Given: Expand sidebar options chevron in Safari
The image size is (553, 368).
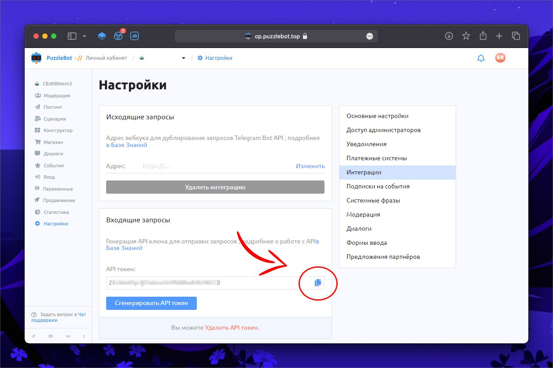Looking at the screenshot, I should point(85,36).
